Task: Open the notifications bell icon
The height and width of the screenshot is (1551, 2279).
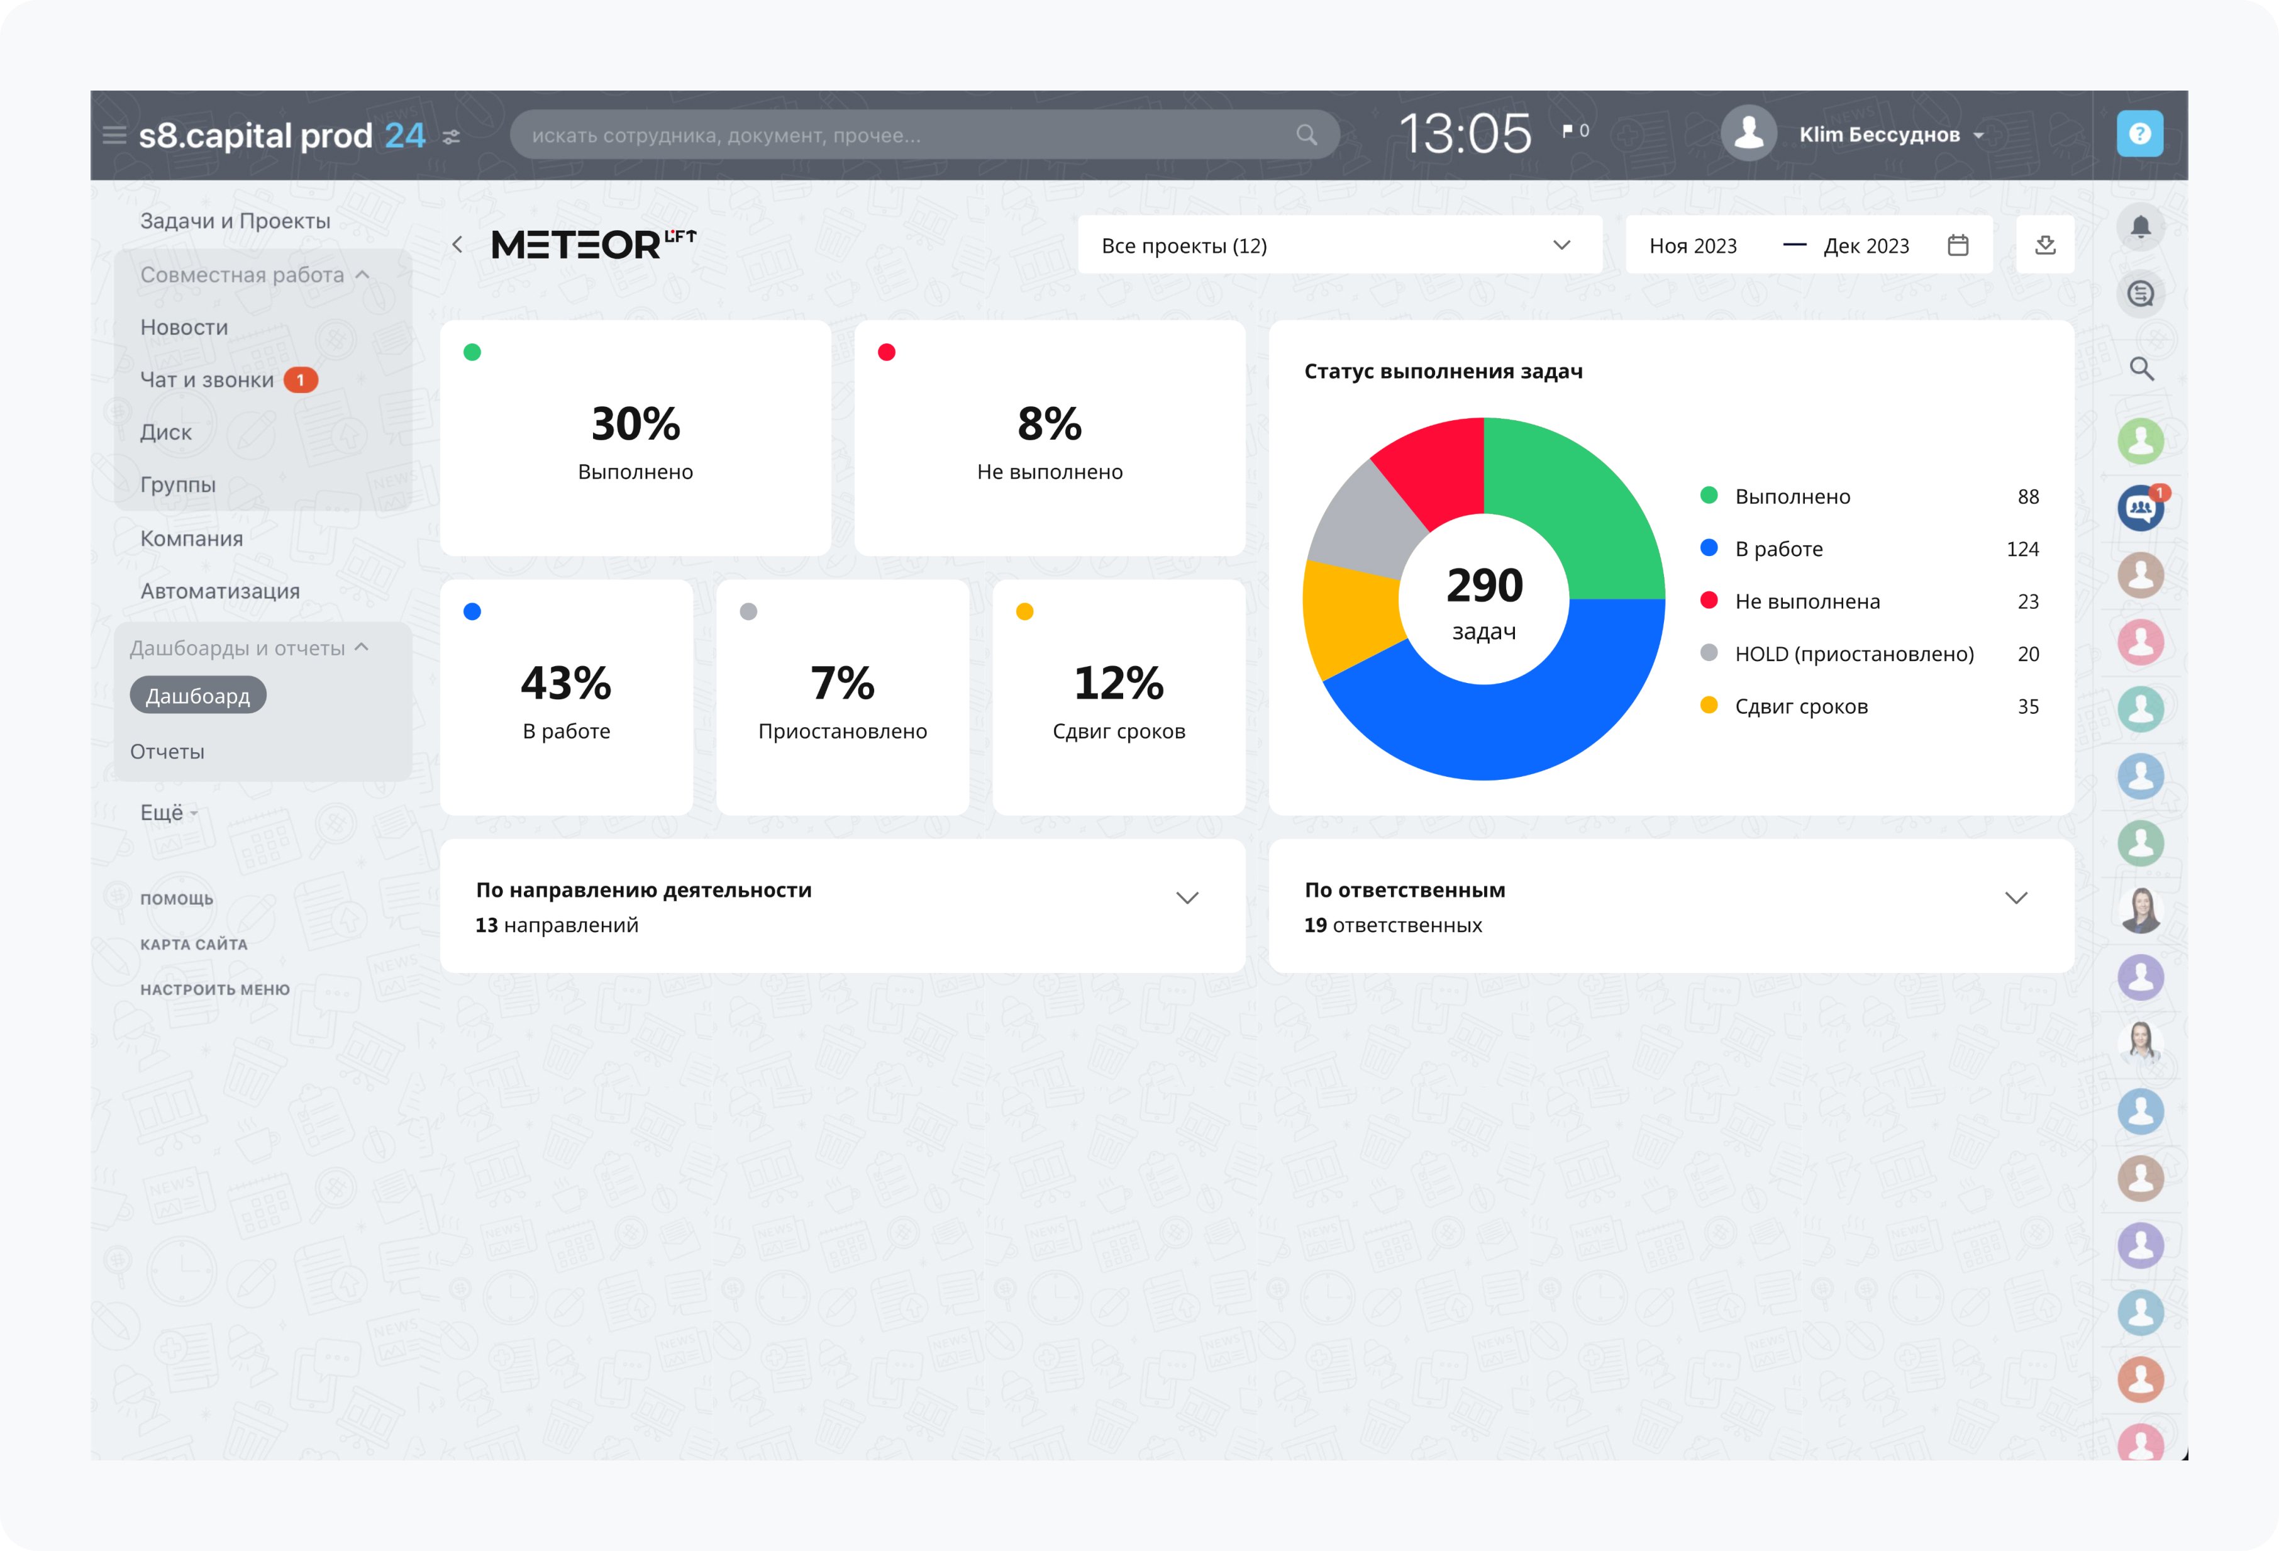Action: (2140, 226)
